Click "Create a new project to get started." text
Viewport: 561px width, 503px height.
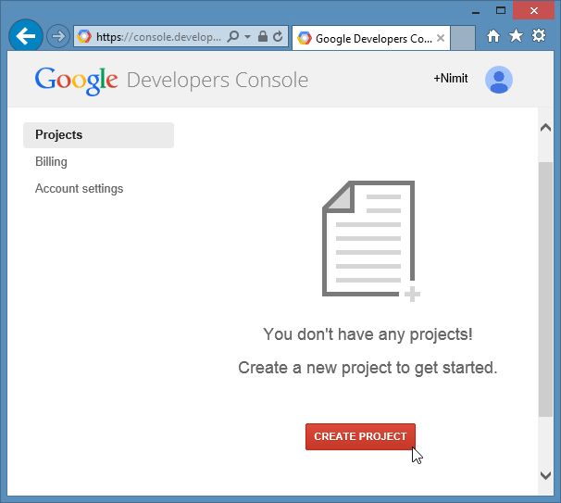pos(368,369)
